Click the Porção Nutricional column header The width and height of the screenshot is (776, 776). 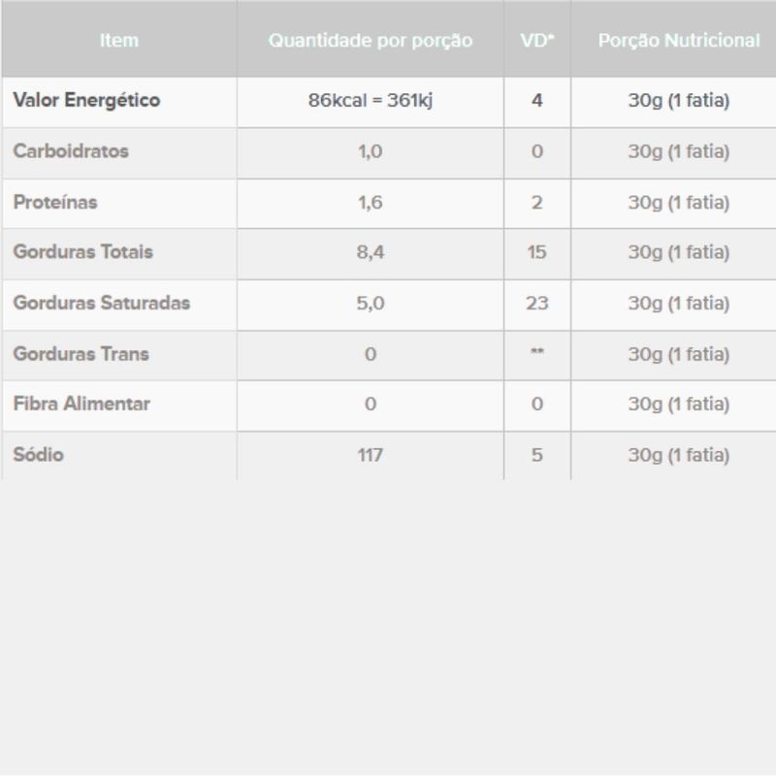[678, 41]
